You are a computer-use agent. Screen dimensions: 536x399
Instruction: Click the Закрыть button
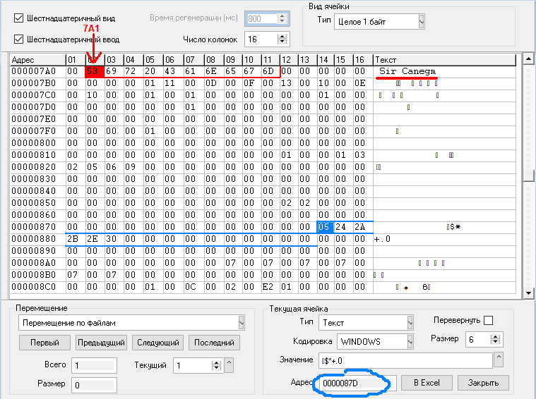(x=483, y=383)
